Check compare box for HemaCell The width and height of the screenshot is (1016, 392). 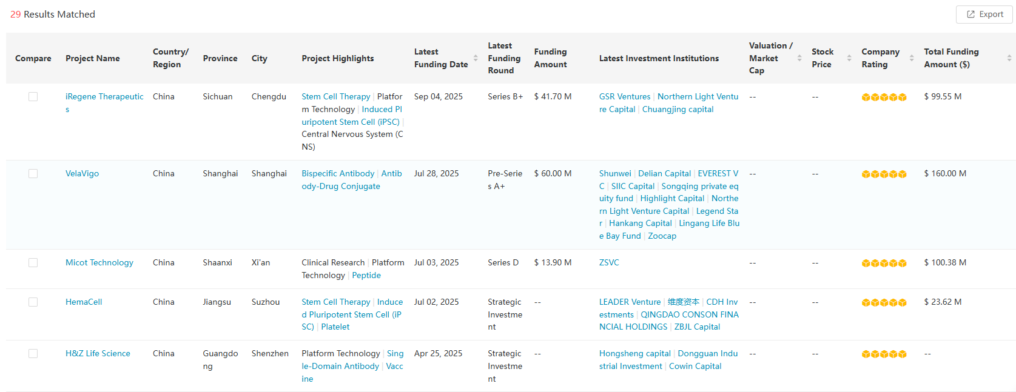[x=33, y=302]
